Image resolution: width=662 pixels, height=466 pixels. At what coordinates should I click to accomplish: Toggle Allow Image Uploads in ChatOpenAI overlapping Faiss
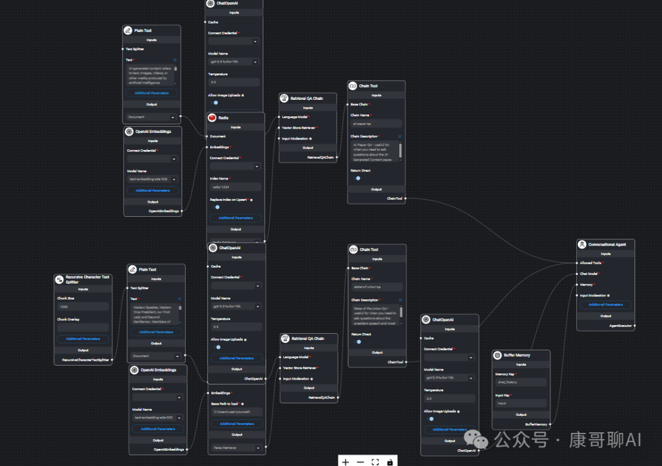click(216, 347)
